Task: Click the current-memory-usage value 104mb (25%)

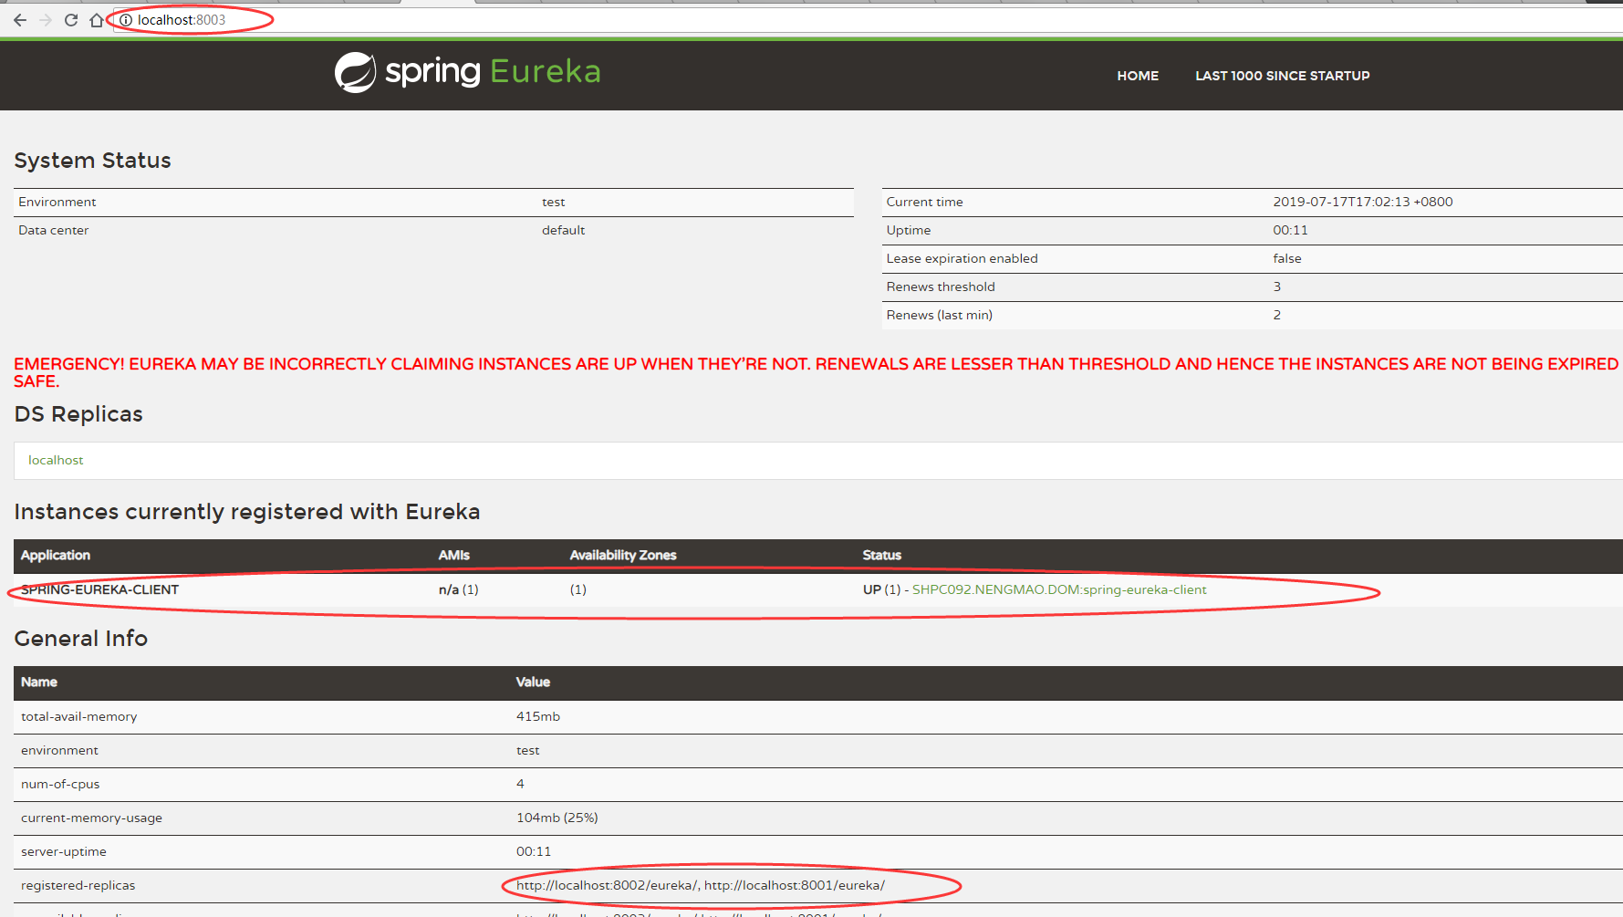Action: point(557,818)
